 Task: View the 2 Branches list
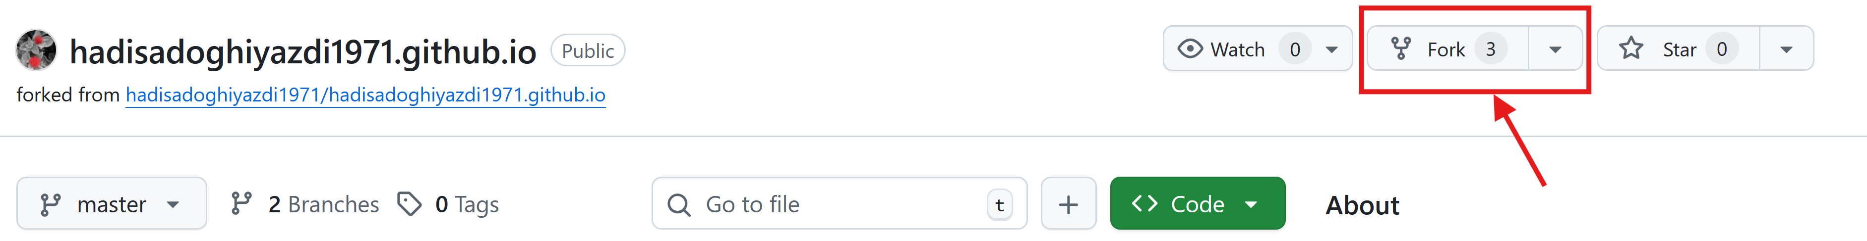click(x=323, y=204)
